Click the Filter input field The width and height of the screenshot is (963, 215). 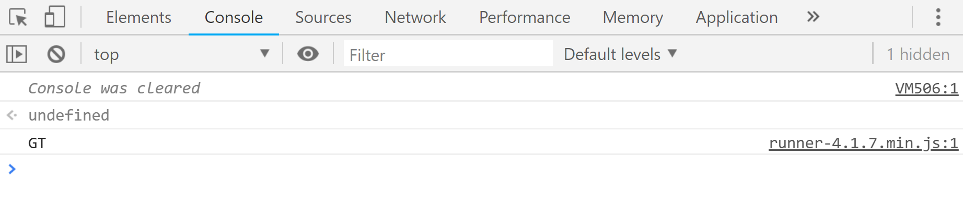tap(448, 54)
